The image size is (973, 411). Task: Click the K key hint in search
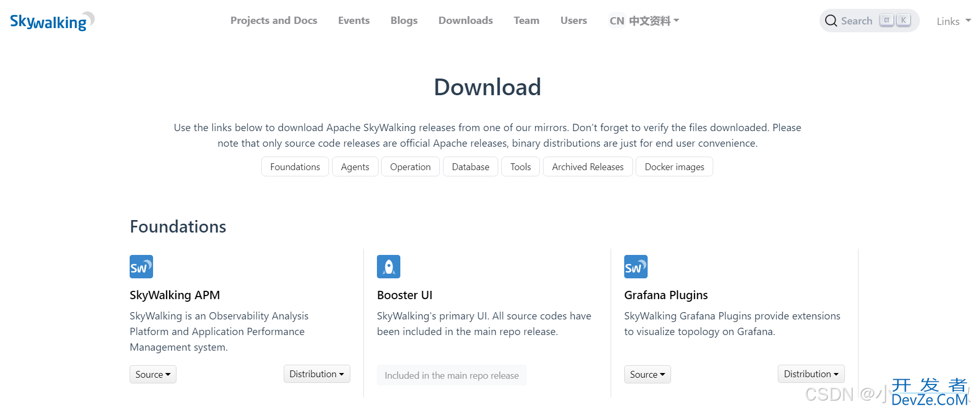[x=903, y=20]
